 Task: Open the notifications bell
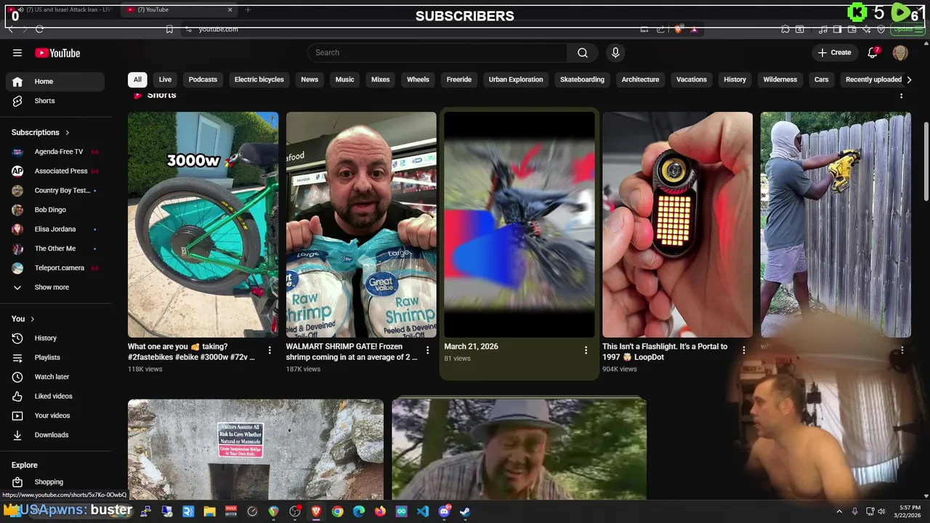click(873, 52)
